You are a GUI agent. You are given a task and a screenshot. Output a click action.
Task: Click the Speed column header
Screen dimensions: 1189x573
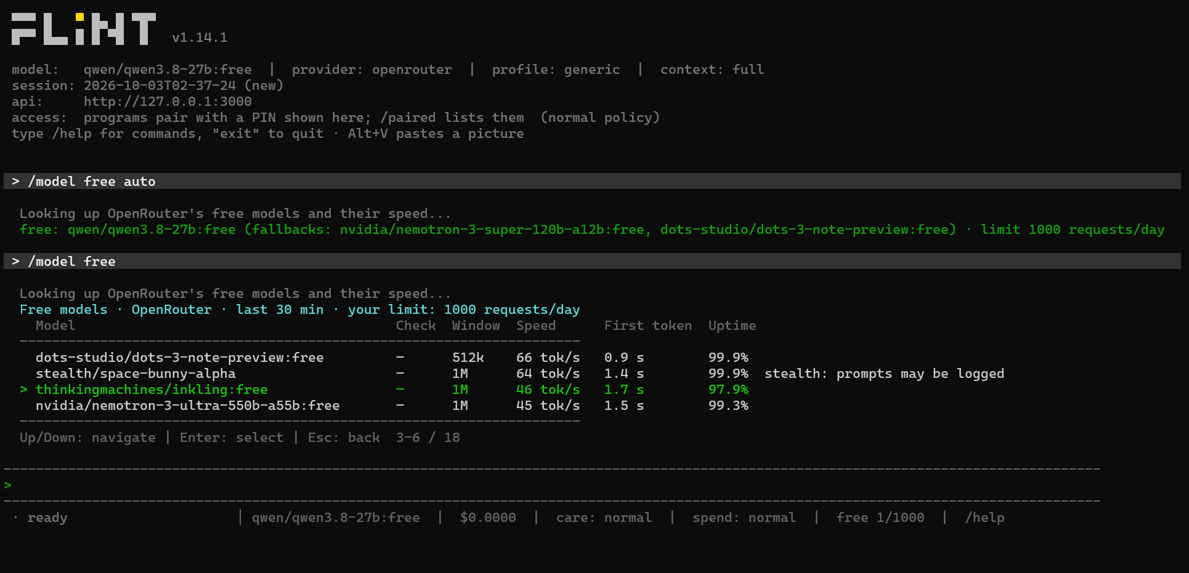536,326
